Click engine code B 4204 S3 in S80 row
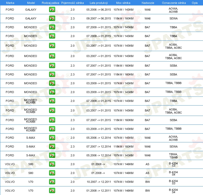203x195 pixels. tap(173, 164)
